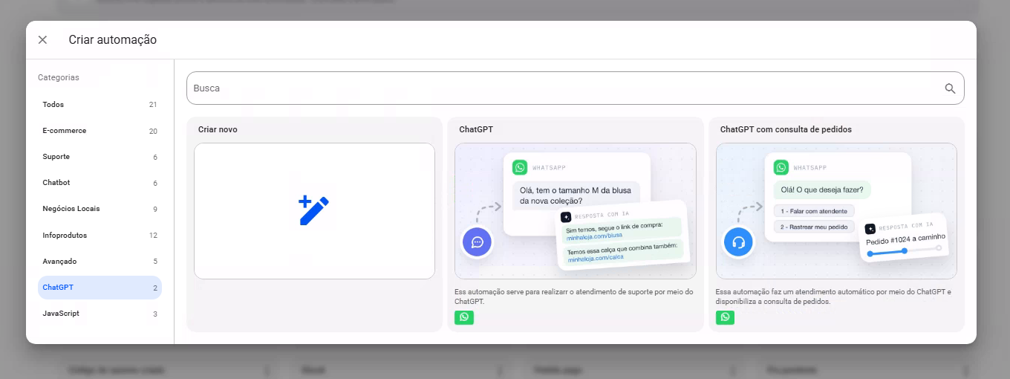Click the ChatGPT card description text

(x=574, y=297)
